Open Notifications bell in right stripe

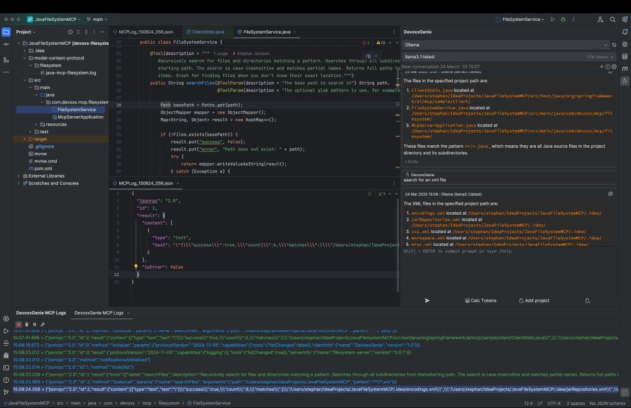point(625,32)
